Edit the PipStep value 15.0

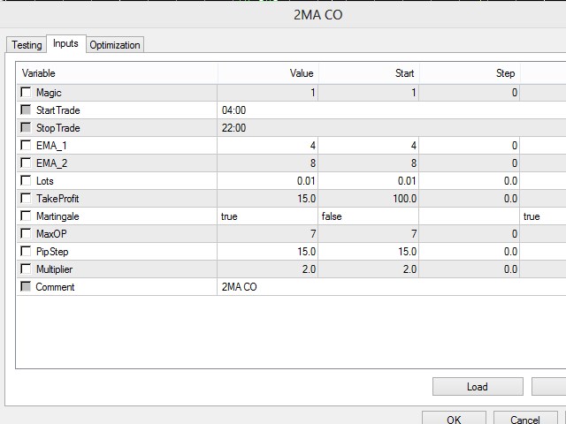267,252
